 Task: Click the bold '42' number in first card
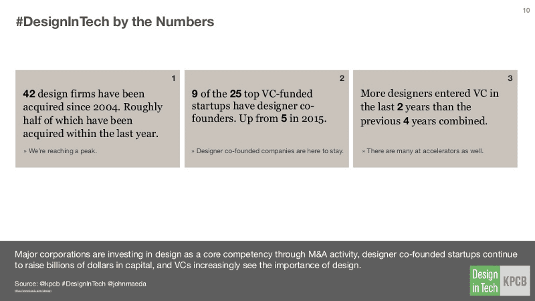point(29,94)
